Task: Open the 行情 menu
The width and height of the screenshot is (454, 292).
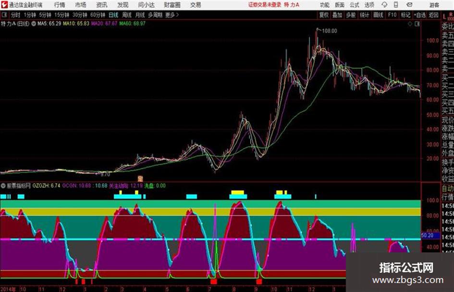Action: point(60,5)
